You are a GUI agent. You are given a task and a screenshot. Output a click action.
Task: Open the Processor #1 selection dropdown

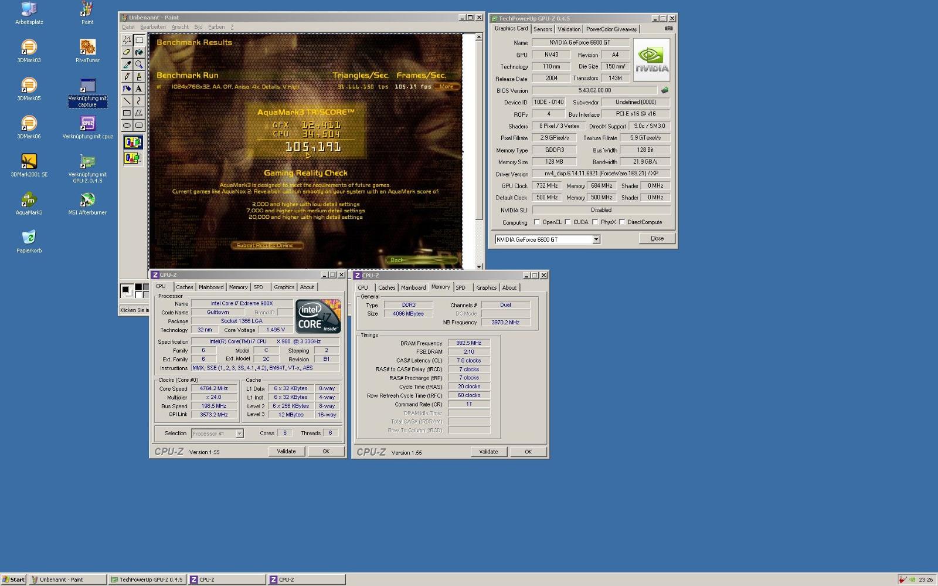[239, 433]
